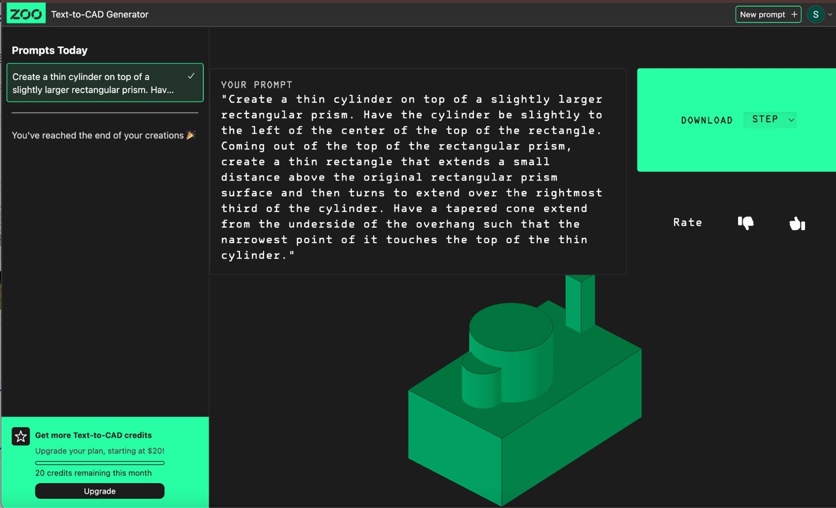The image size is (836, 508).
Task: Click the party popper emoji
Action: coord(191,135)
